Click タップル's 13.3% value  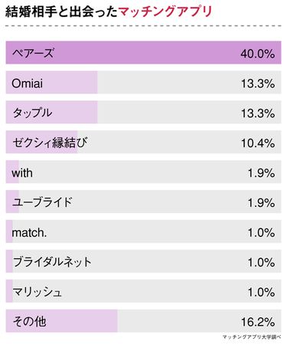pyautogui.click(x=258, y=113)
